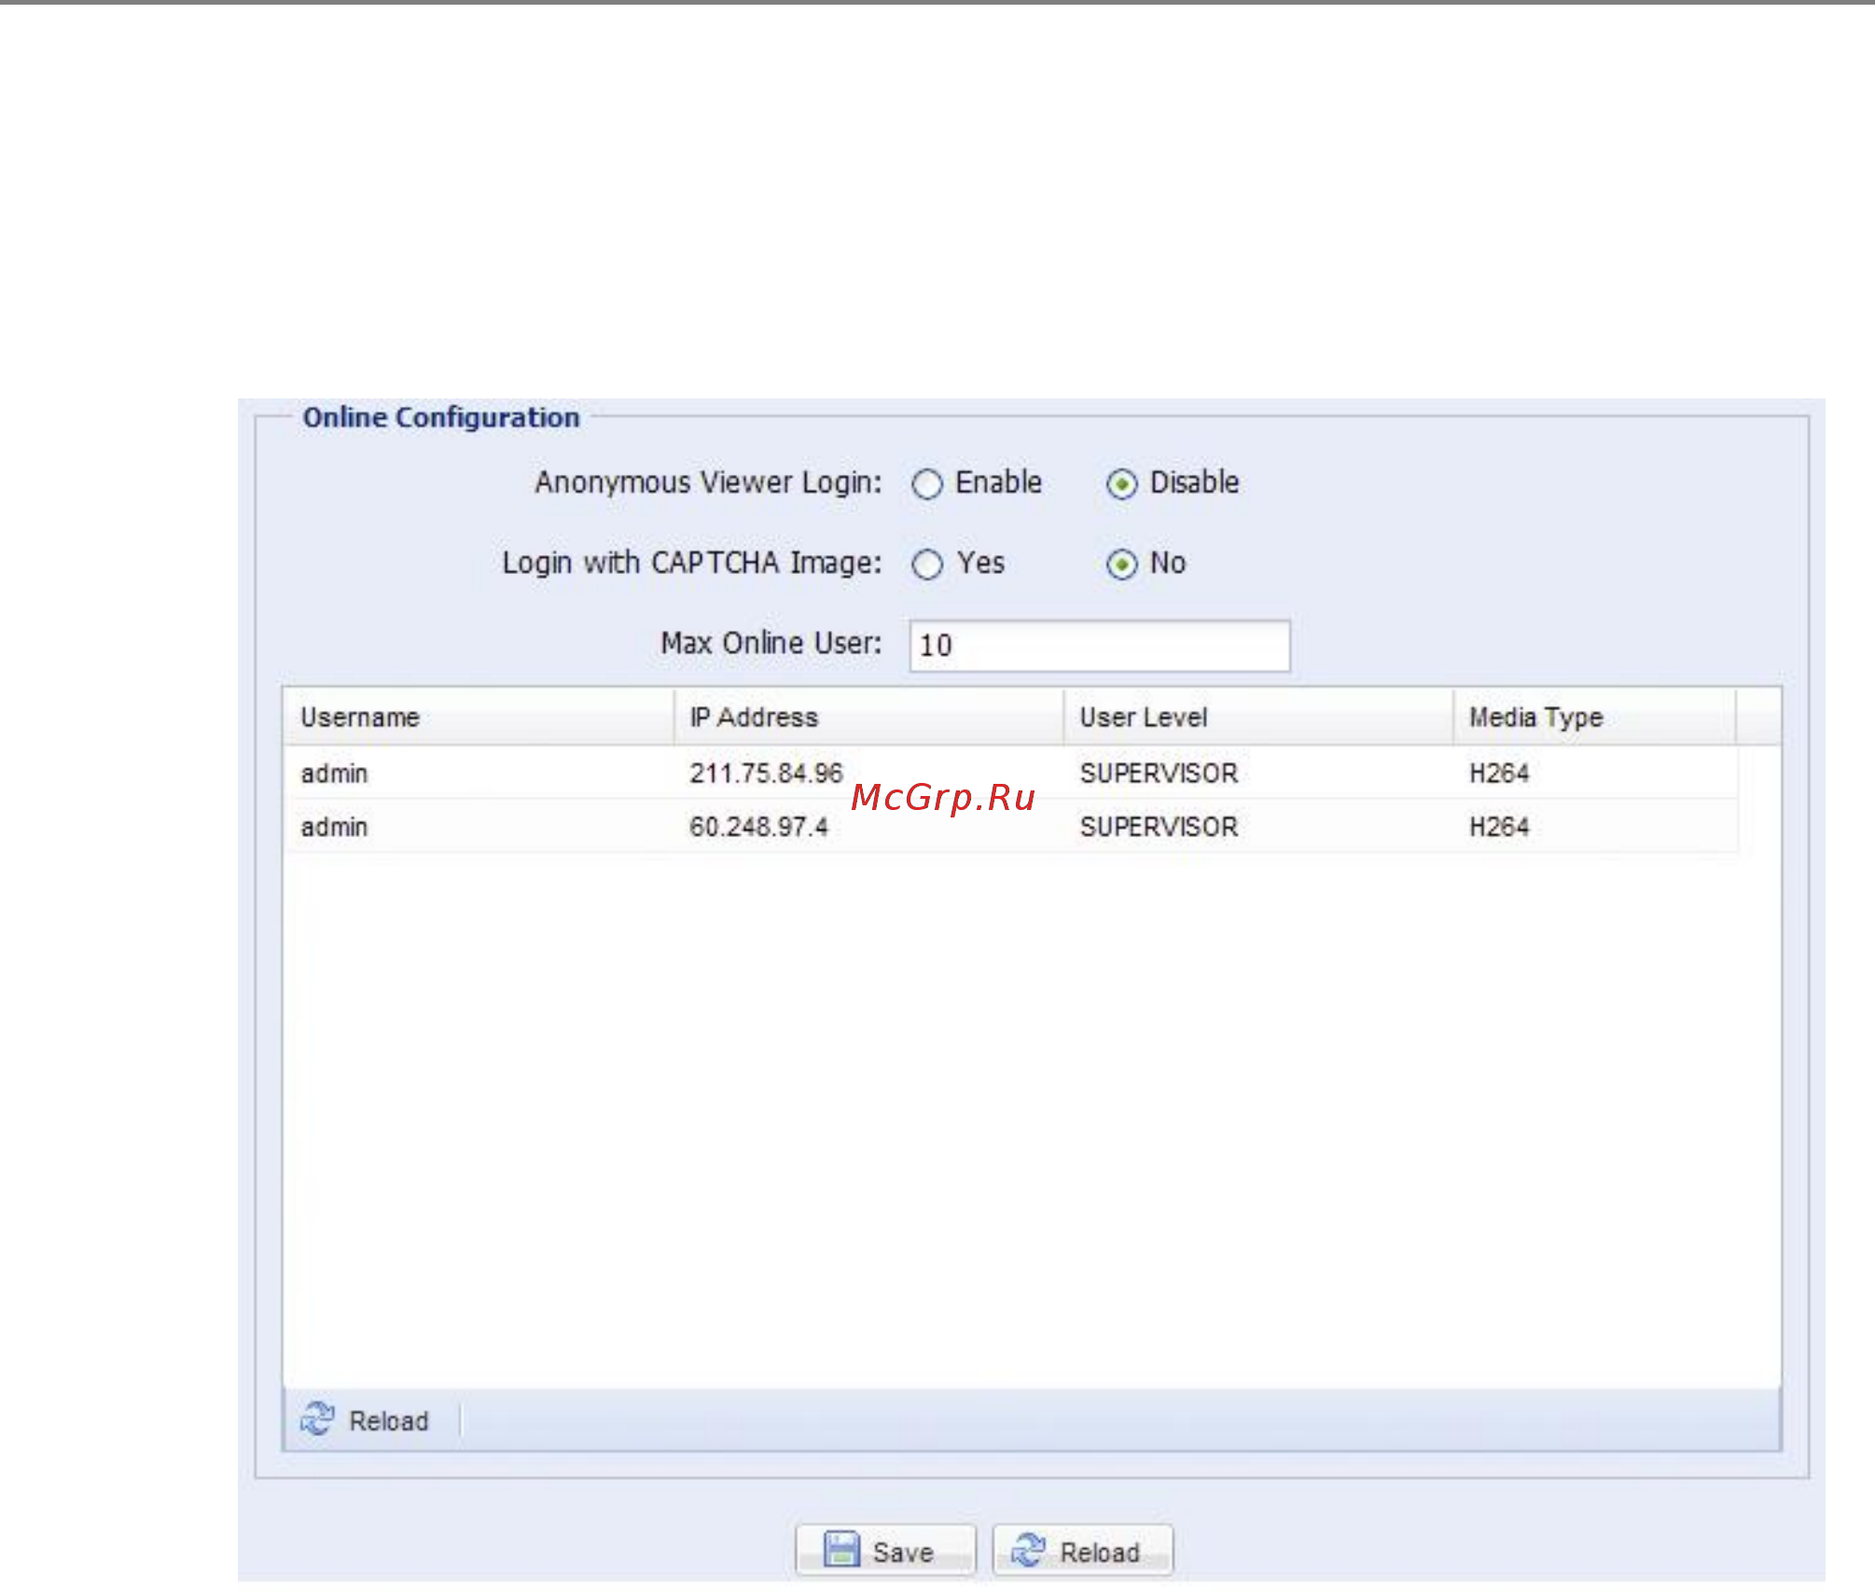This screenshot has height=1592, width=1875.
Task: Click H264 cell in the 60.248.97.4 row
Action: (1499, 827)
